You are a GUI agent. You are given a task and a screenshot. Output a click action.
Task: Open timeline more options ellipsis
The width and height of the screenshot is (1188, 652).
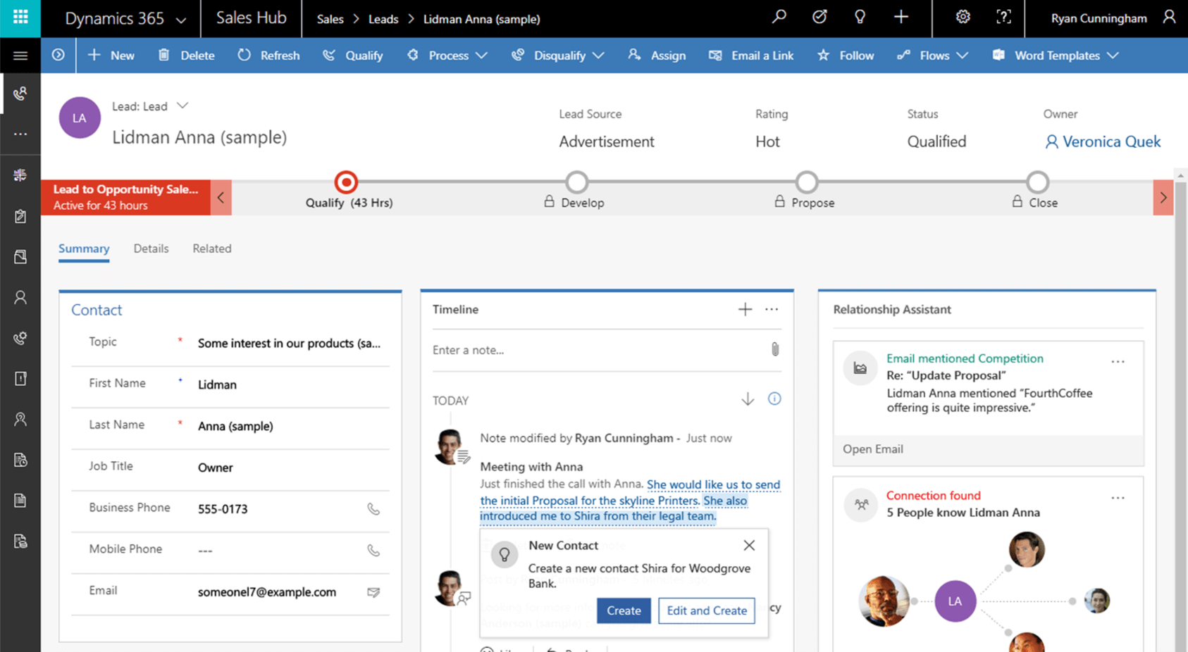tap(772, 309)
